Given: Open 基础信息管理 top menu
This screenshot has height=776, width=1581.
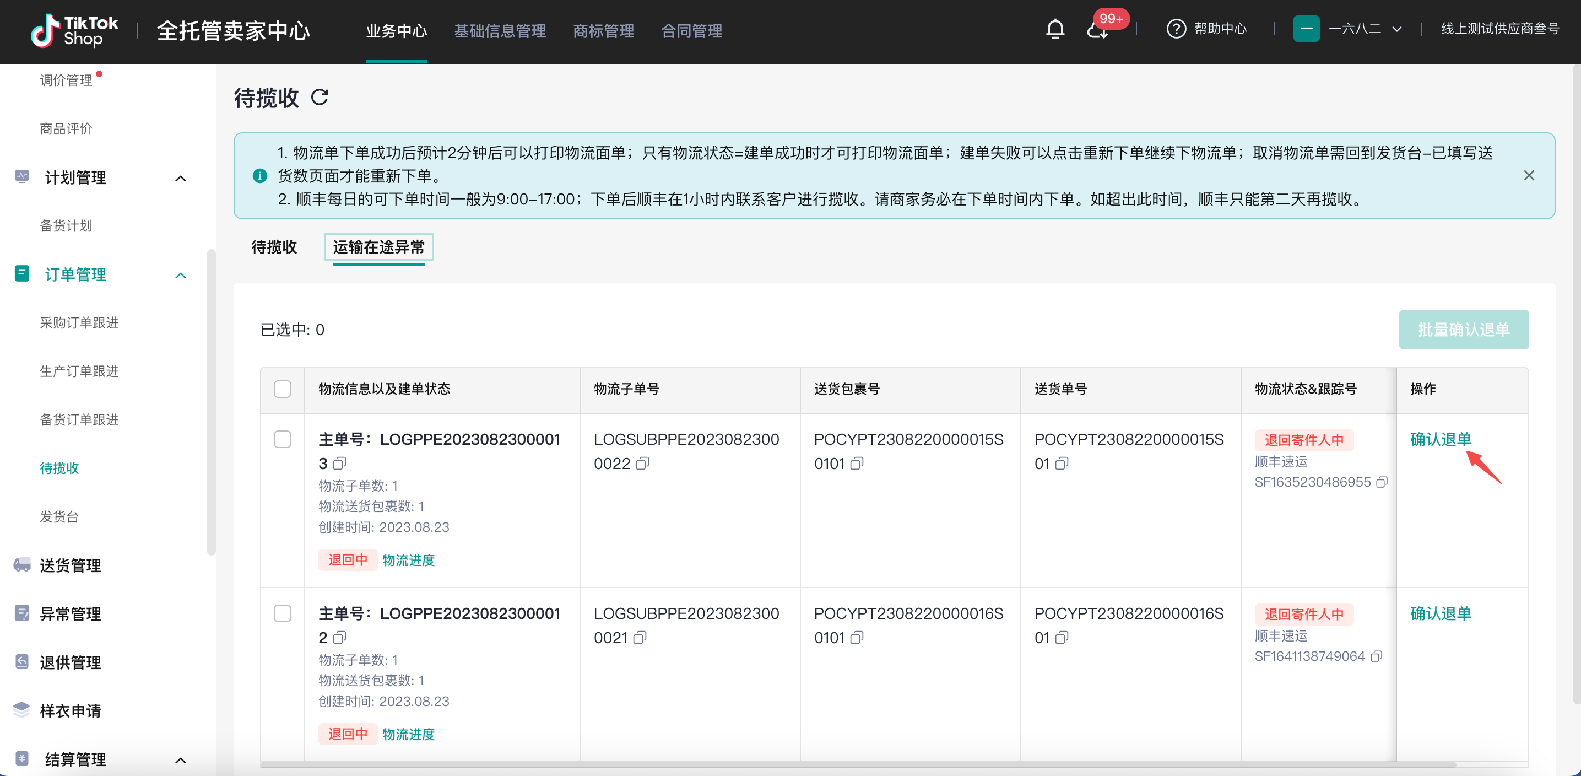Looking at the screenshot, I should pos(500,31).
